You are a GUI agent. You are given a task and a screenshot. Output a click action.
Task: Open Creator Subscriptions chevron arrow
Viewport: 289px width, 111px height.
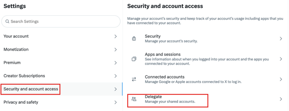click(x=116, y=76)
